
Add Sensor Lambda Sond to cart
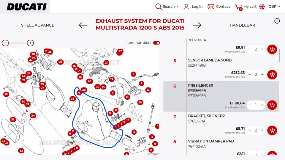[272, 75]
